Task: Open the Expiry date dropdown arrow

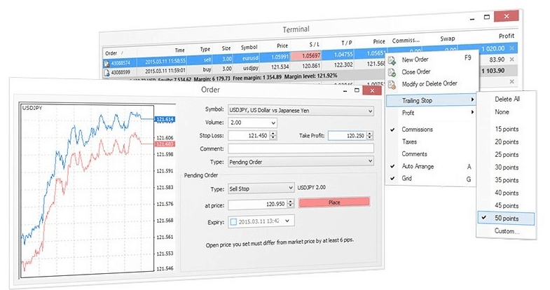Action: tap(287, 221)
